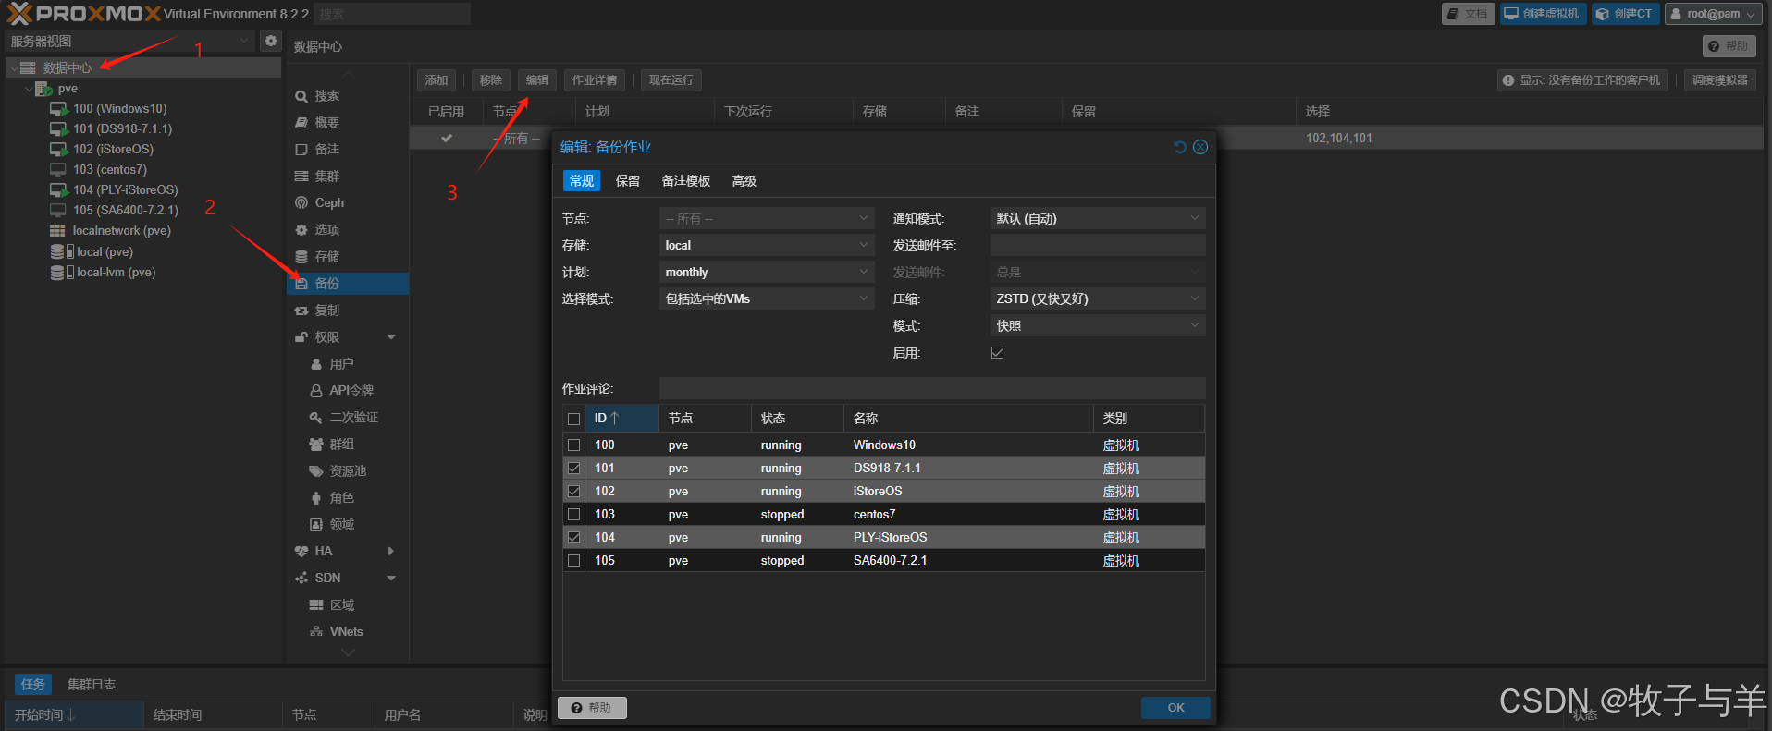
Task: Select stopped VM 103 (centos7) in the tree
Action: coord(109,169)
